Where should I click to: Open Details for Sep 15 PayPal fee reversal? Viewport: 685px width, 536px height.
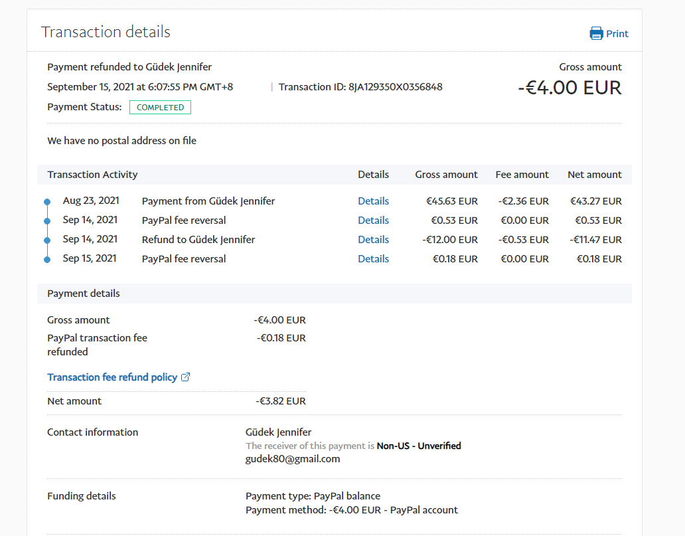[373, 259]
